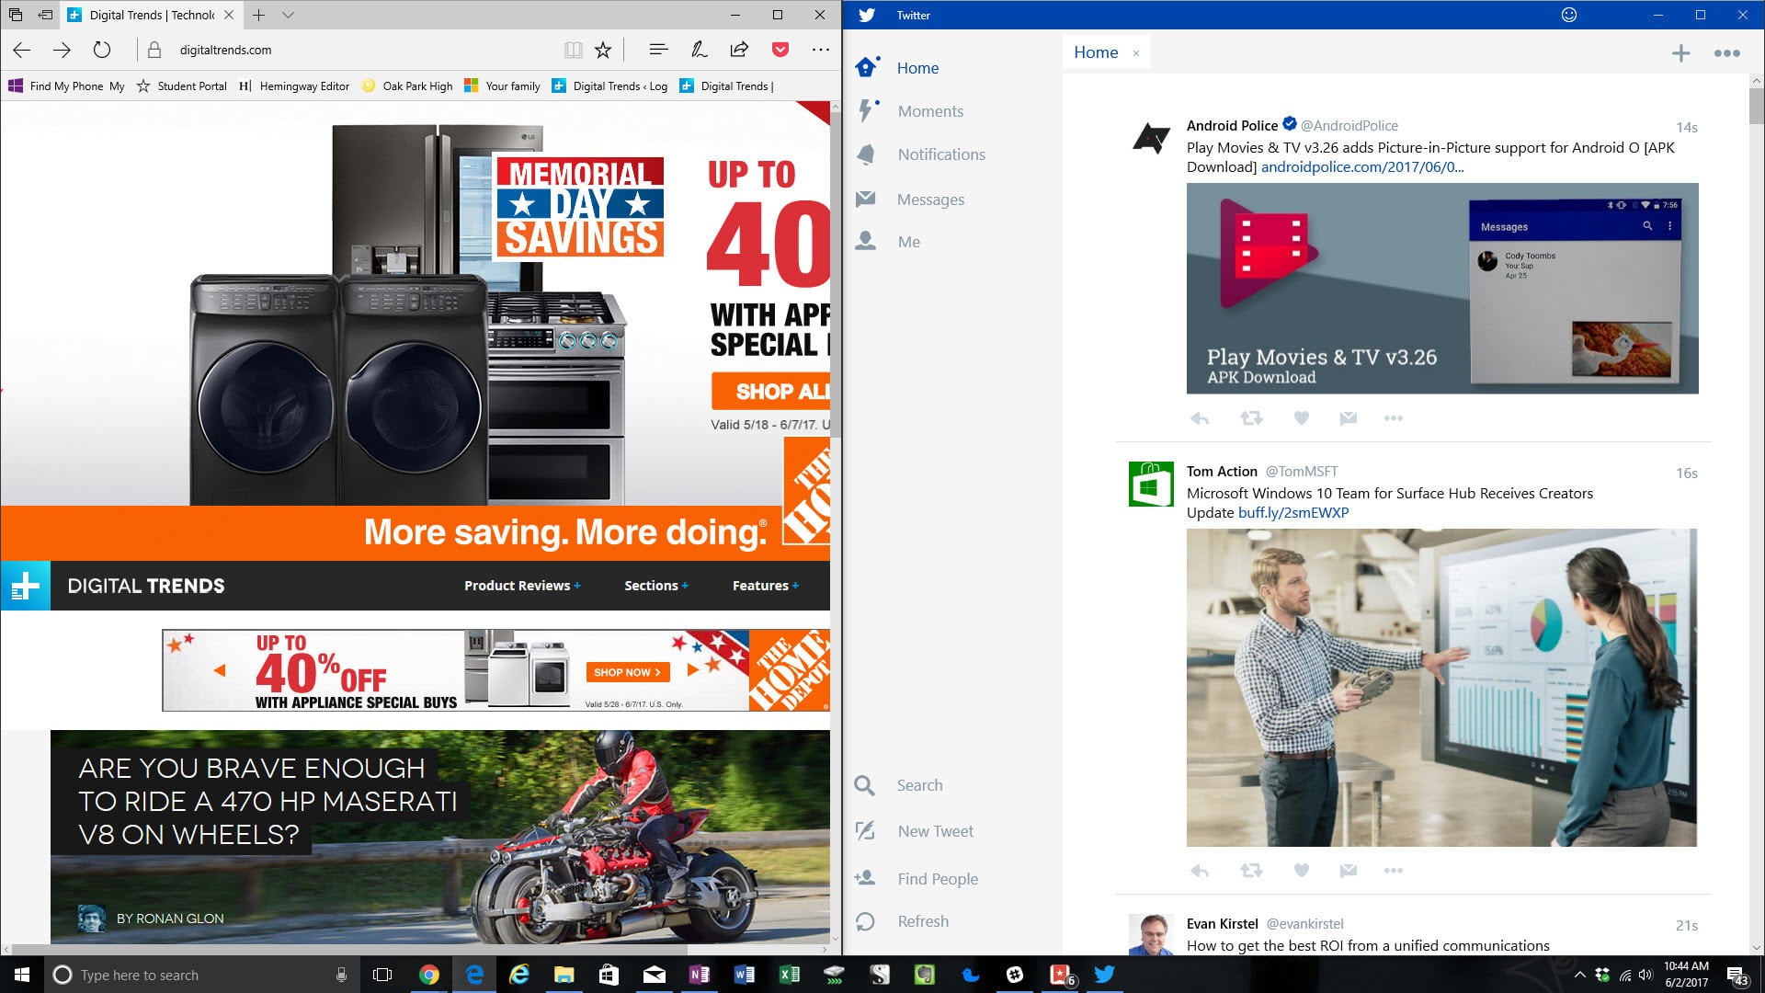This screenshot has height=993, width=1765.
Task: Close the Twitter Home tab
Action: point(1136,53)
